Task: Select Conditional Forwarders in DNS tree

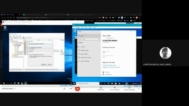Action: [18, 57]
